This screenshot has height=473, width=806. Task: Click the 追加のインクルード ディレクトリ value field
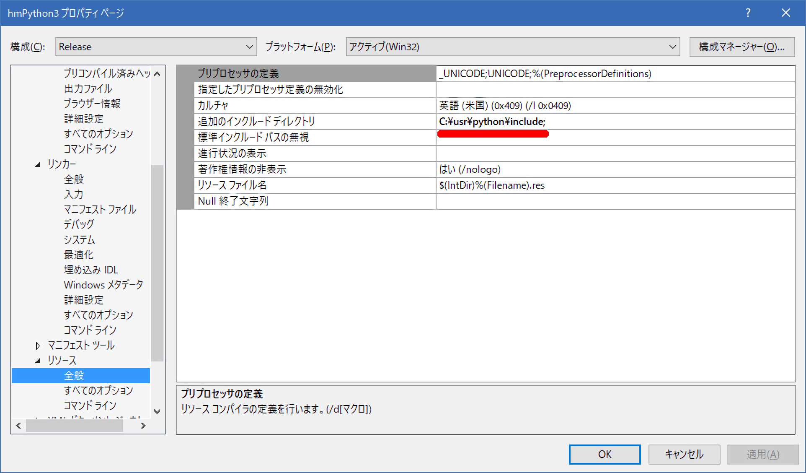click(x=615, y=122)
